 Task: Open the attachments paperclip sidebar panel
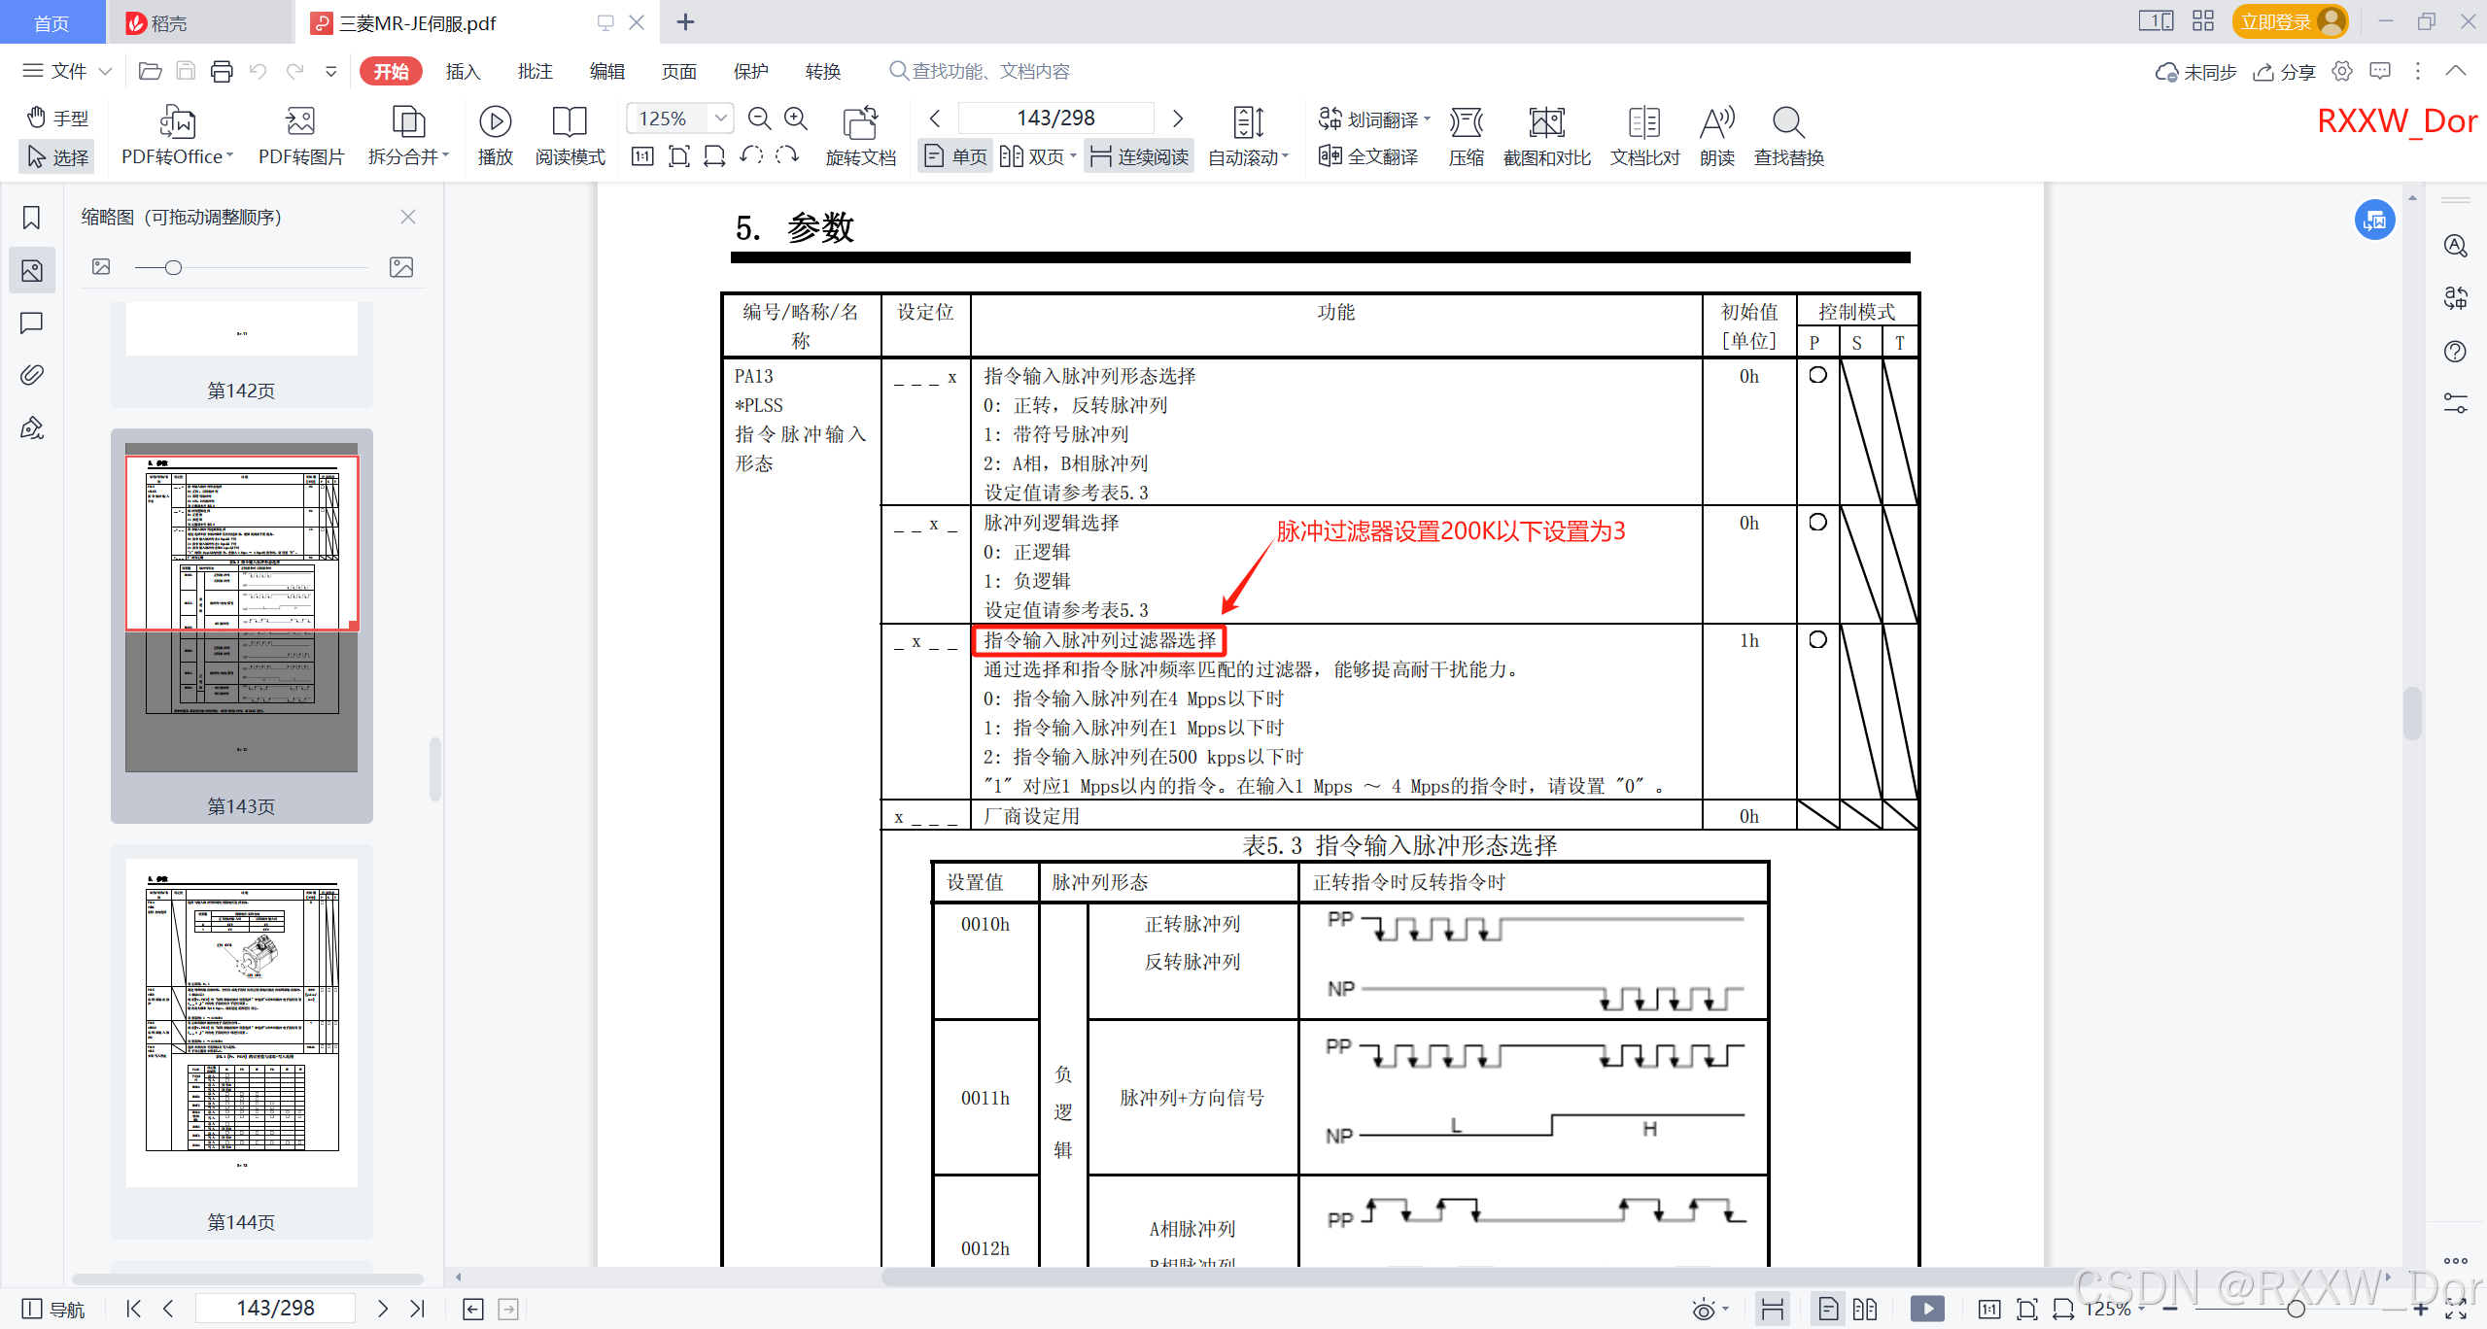(31, 375)
